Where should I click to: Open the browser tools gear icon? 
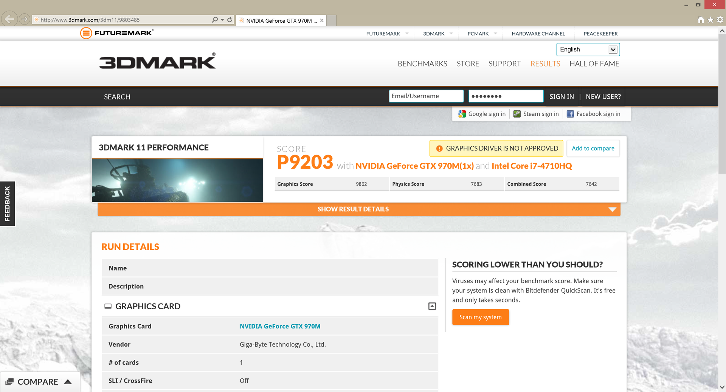click(x=720, y=20)
